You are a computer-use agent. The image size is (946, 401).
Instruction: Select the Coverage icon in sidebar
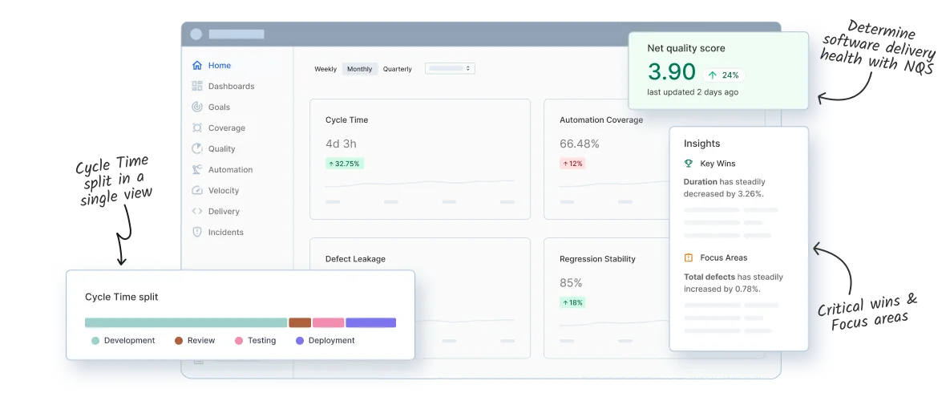tap(197, 128)
